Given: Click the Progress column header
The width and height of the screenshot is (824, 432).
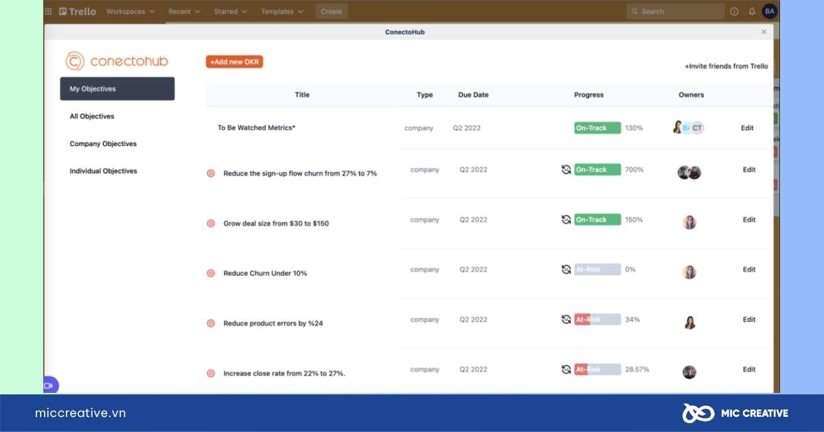Looking at the screenshot, I should [588, 95].
